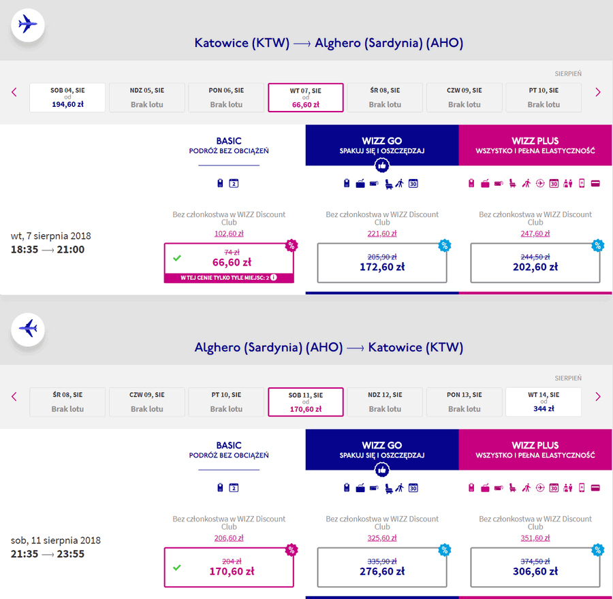The image size is (613, 599).
Task: Click the outbound flight airplane icon
Action: pyautogui.click(x=28, y=25)
